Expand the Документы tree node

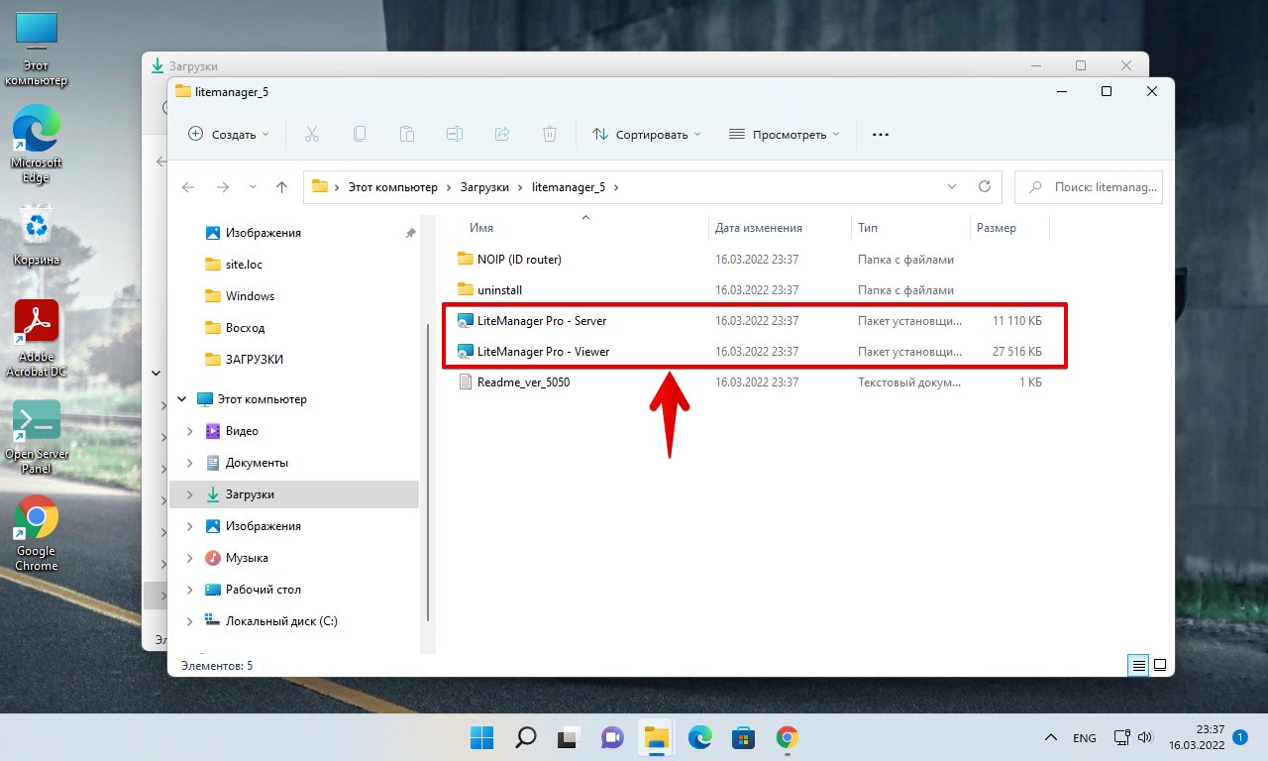(190, 463)
